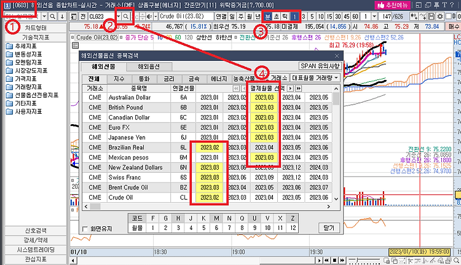Open CLG23 symbol code dropdown
The height and width of the screenshot is (265, 461).
click(x=119, y=17)
